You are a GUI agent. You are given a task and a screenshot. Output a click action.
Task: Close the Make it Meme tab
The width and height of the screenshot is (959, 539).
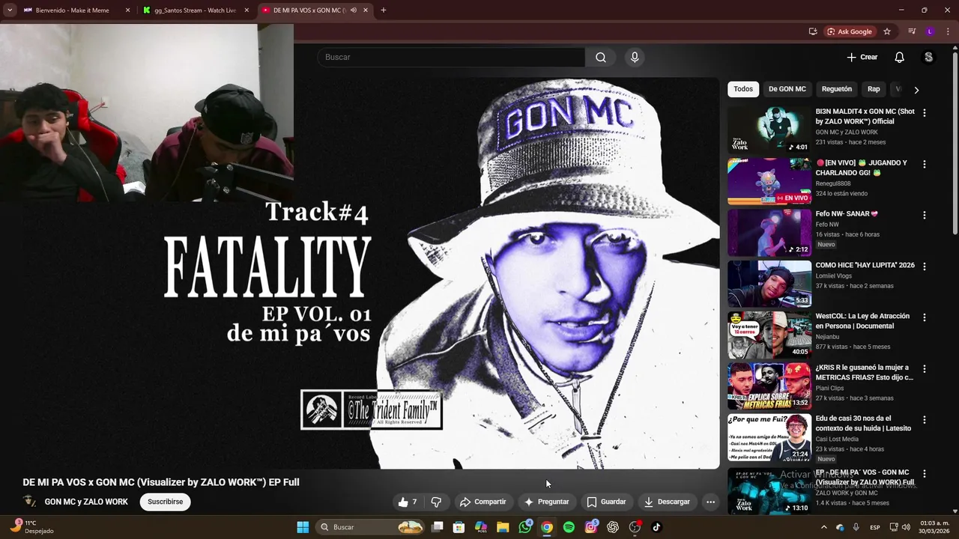[127, 10]
